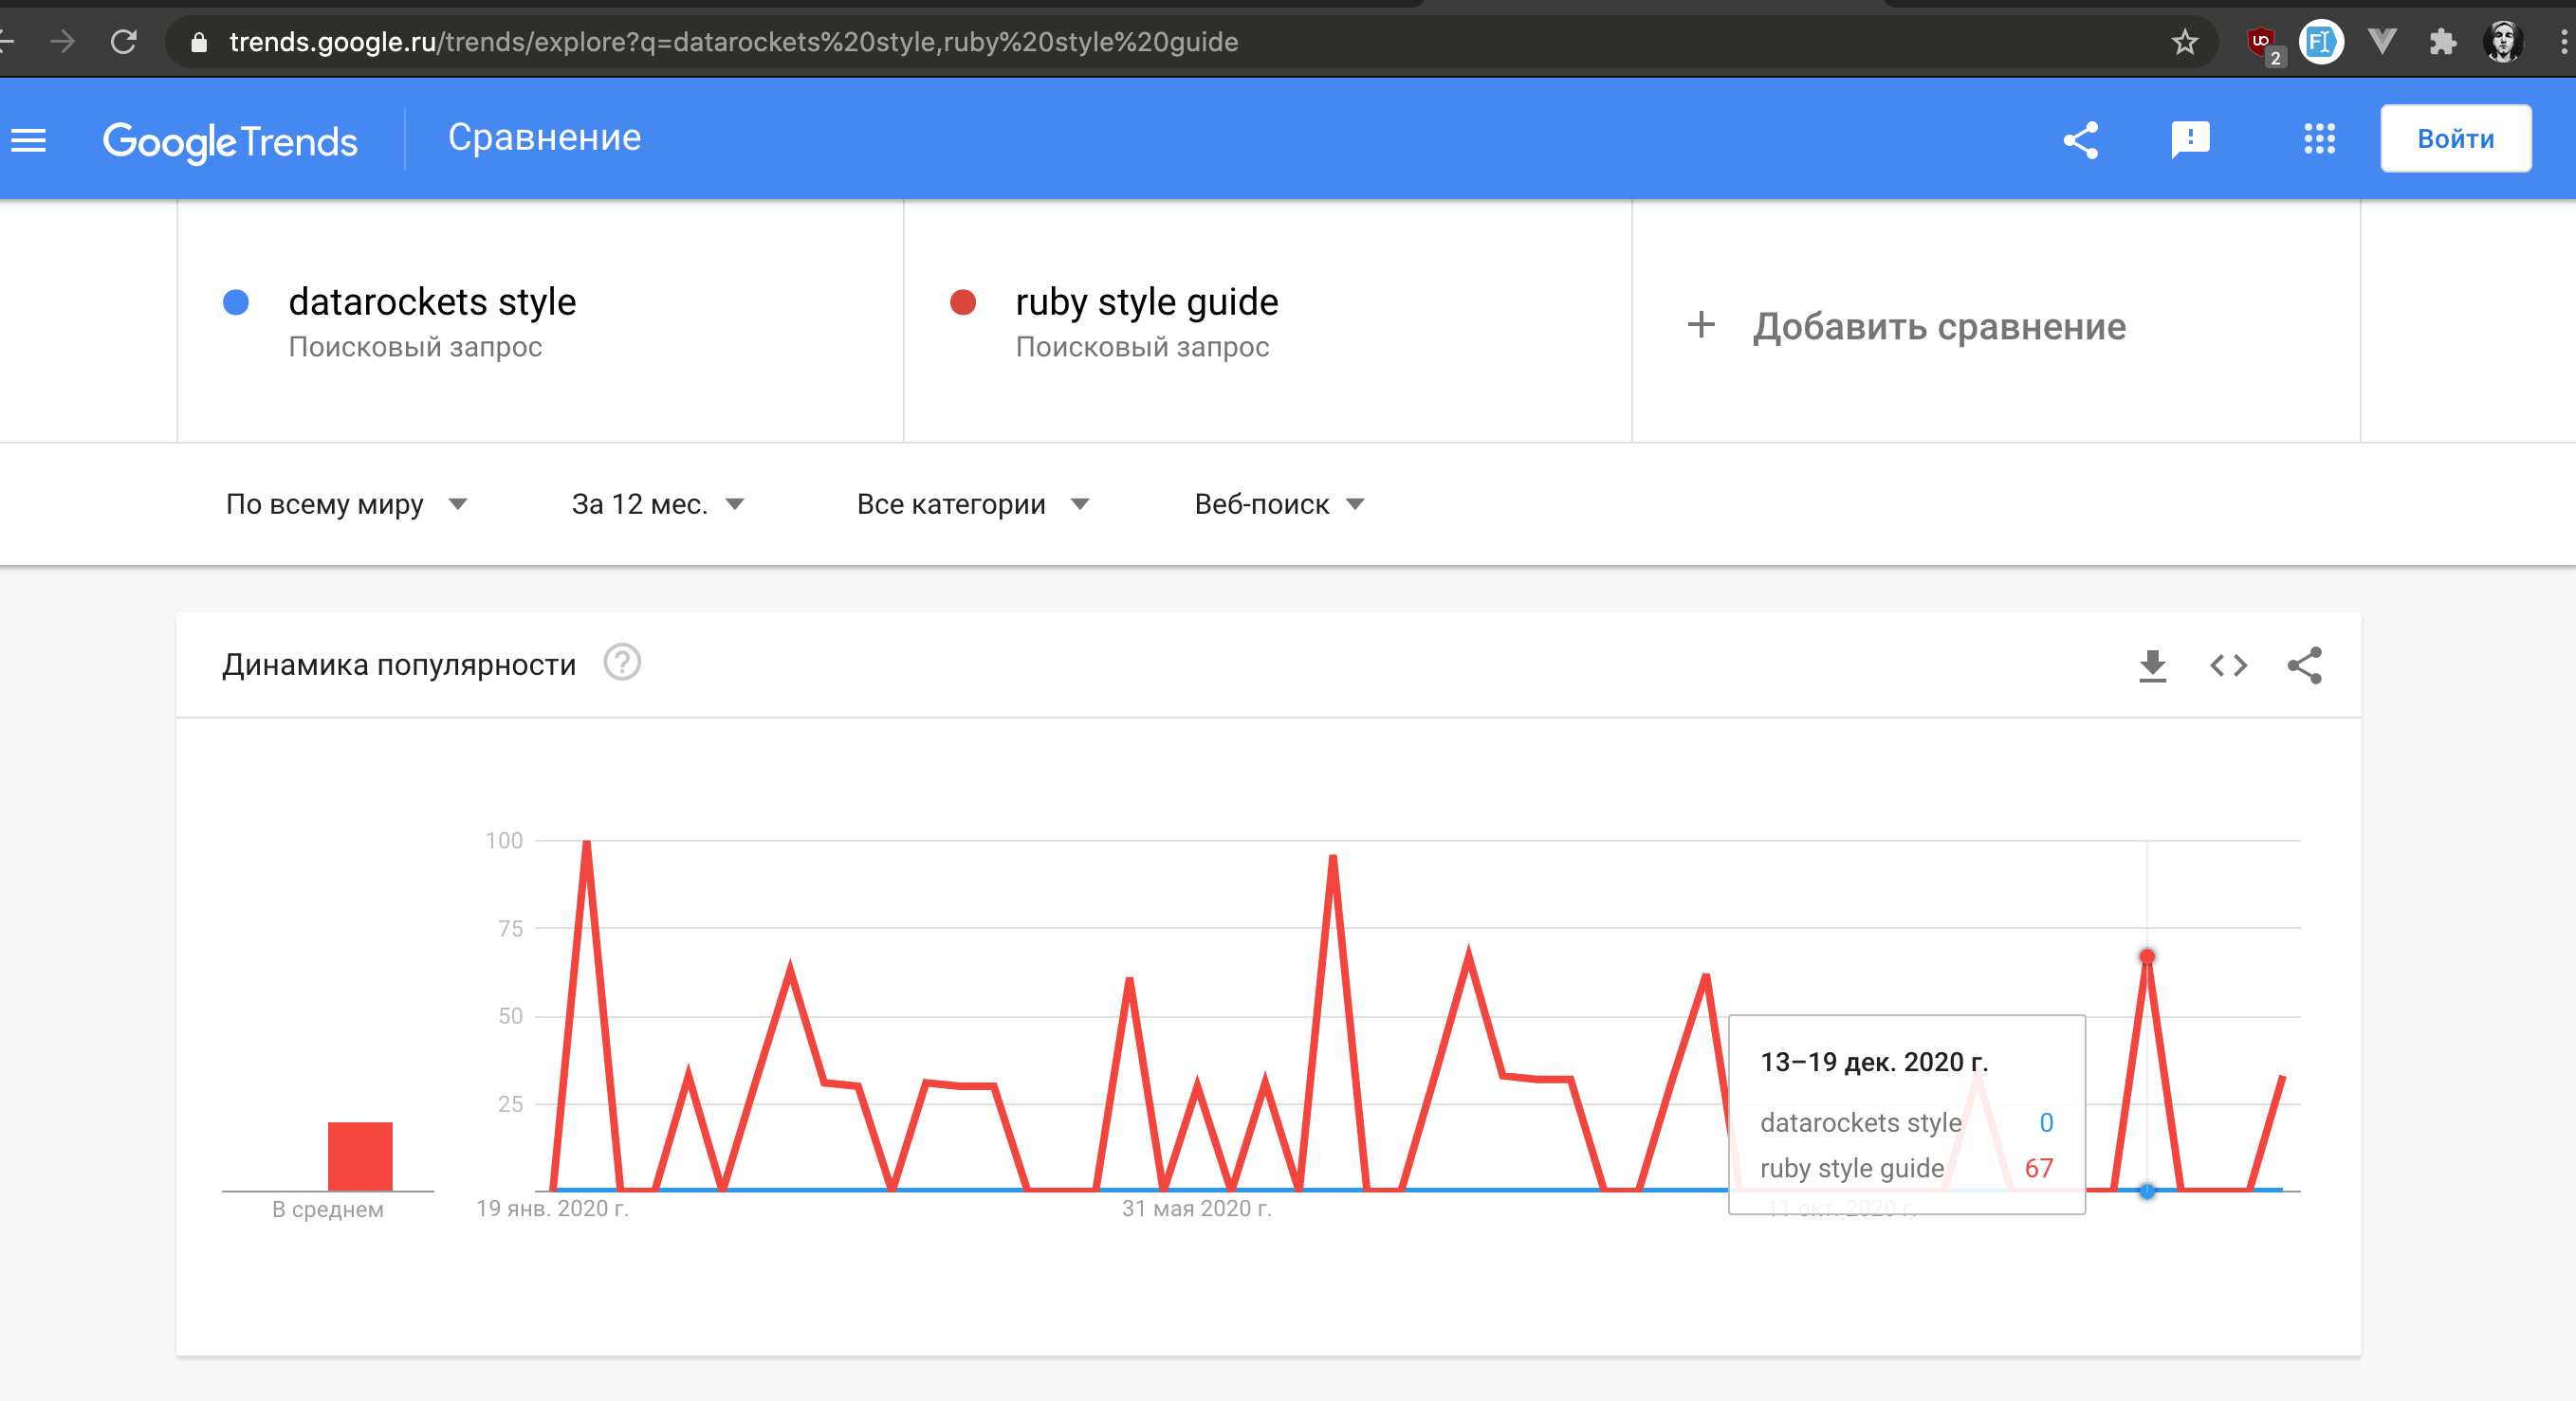Open help info next to Динамика популярности
The height and width of the screenshot is (1401, 2576).
(x=622, y=663)
